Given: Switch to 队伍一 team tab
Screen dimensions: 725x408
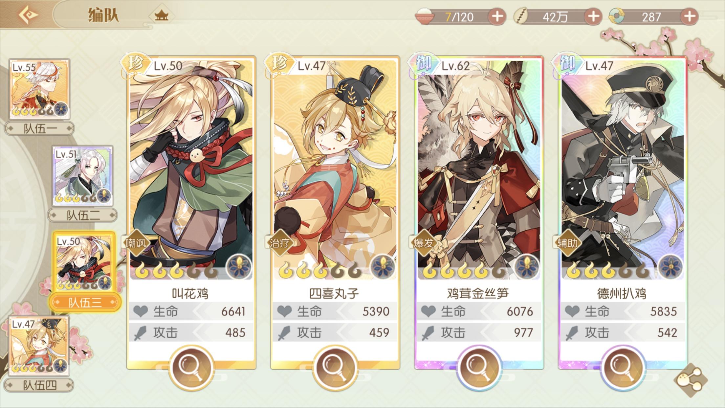Looking at the screenshot, I should click(39, 128).
